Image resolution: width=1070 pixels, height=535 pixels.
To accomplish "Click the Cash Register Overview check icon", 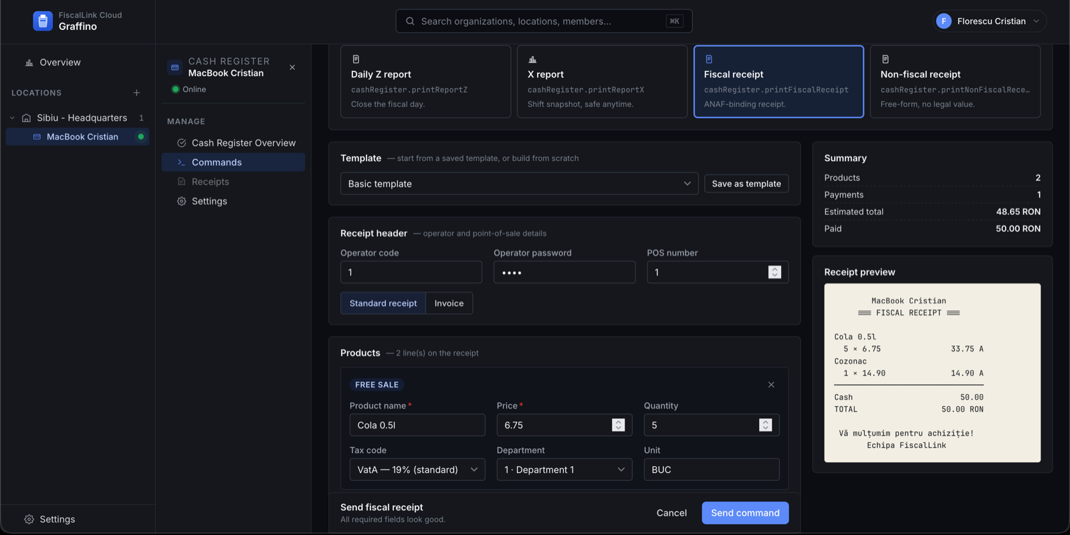I will (x=181, y=143).
